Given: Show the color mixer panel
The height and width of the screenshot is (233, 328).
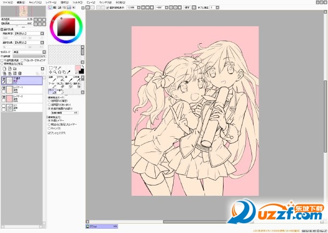Looking at the screenshot, I should (65, 8).
